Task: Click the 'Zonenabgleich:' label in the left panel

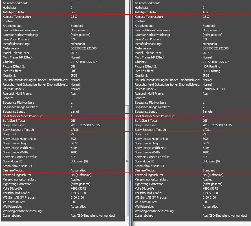Action: point(13,216)
